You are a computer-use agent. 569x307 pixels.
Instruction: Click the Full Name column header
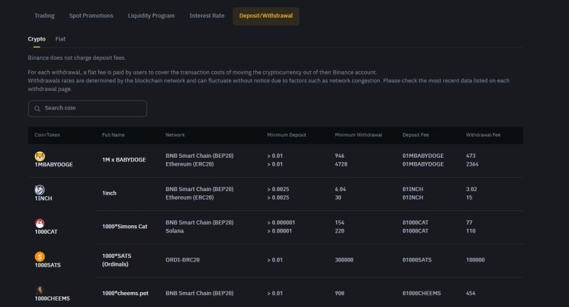pyautogui.click(x=113, y=135)
